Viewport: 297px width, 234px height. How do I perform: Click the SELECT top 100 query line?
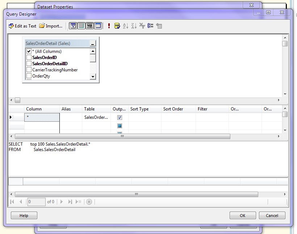(x=49, y=144)
